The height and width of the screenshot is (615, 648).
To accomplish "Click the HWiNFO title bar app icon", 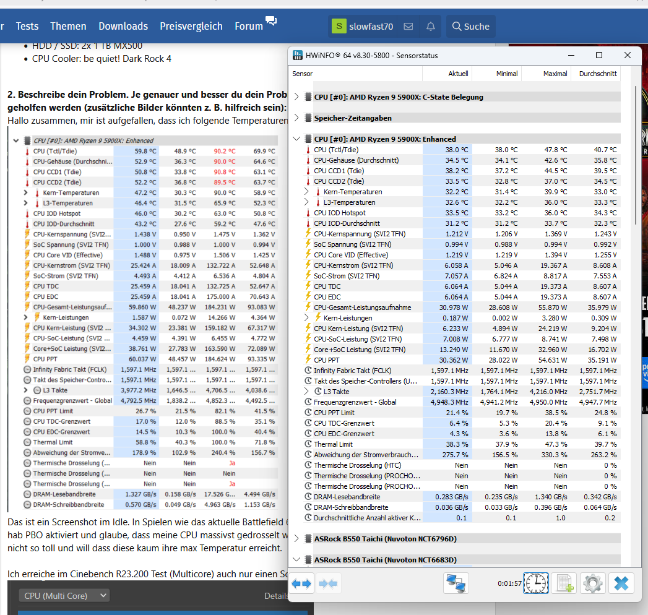I will (297, 55).
